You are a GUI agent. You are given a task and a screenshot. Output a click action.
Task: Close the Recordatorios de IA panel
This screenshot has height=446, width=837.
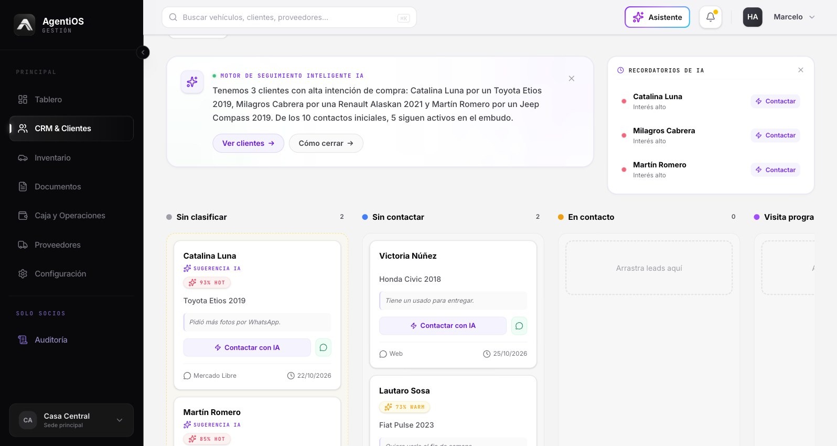pos(801,70)
